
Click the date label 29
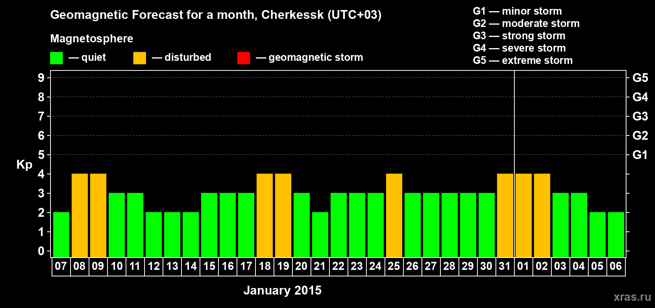click(x=468, y=266)
